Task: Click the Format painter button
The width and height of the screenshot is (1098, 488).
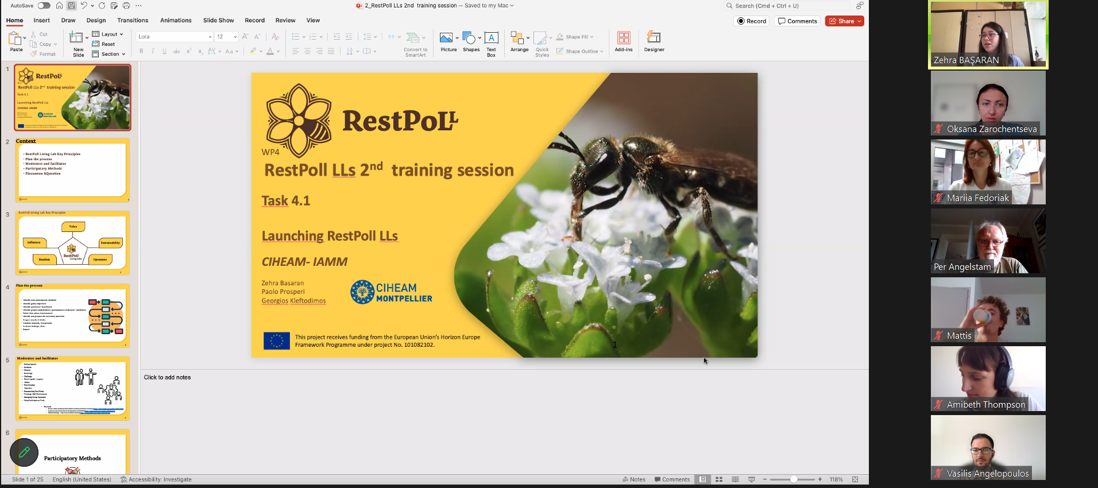Action: click(x=43, y=54)
